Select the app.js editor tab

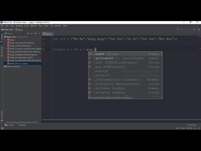point(47,34)
